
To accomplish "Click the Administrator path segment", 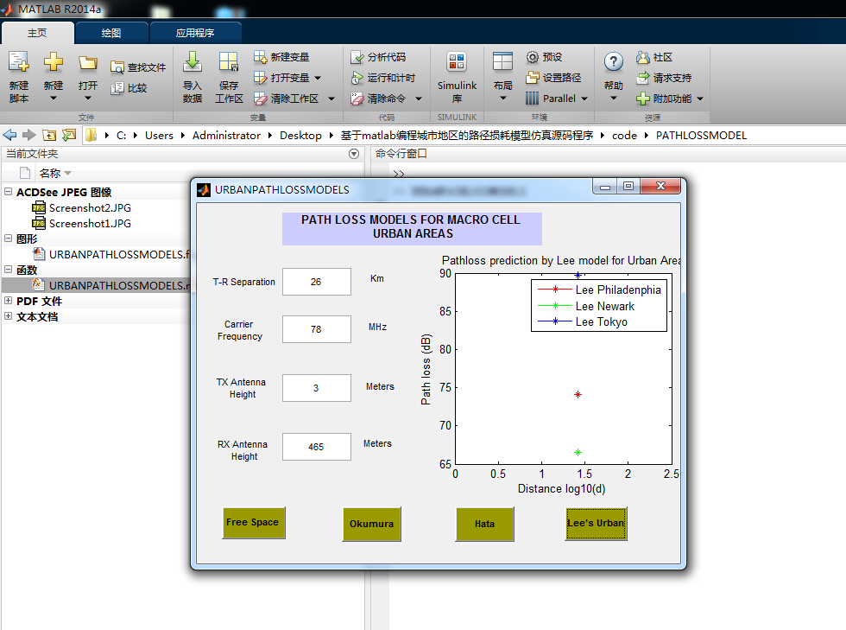I will pos(226,136).
